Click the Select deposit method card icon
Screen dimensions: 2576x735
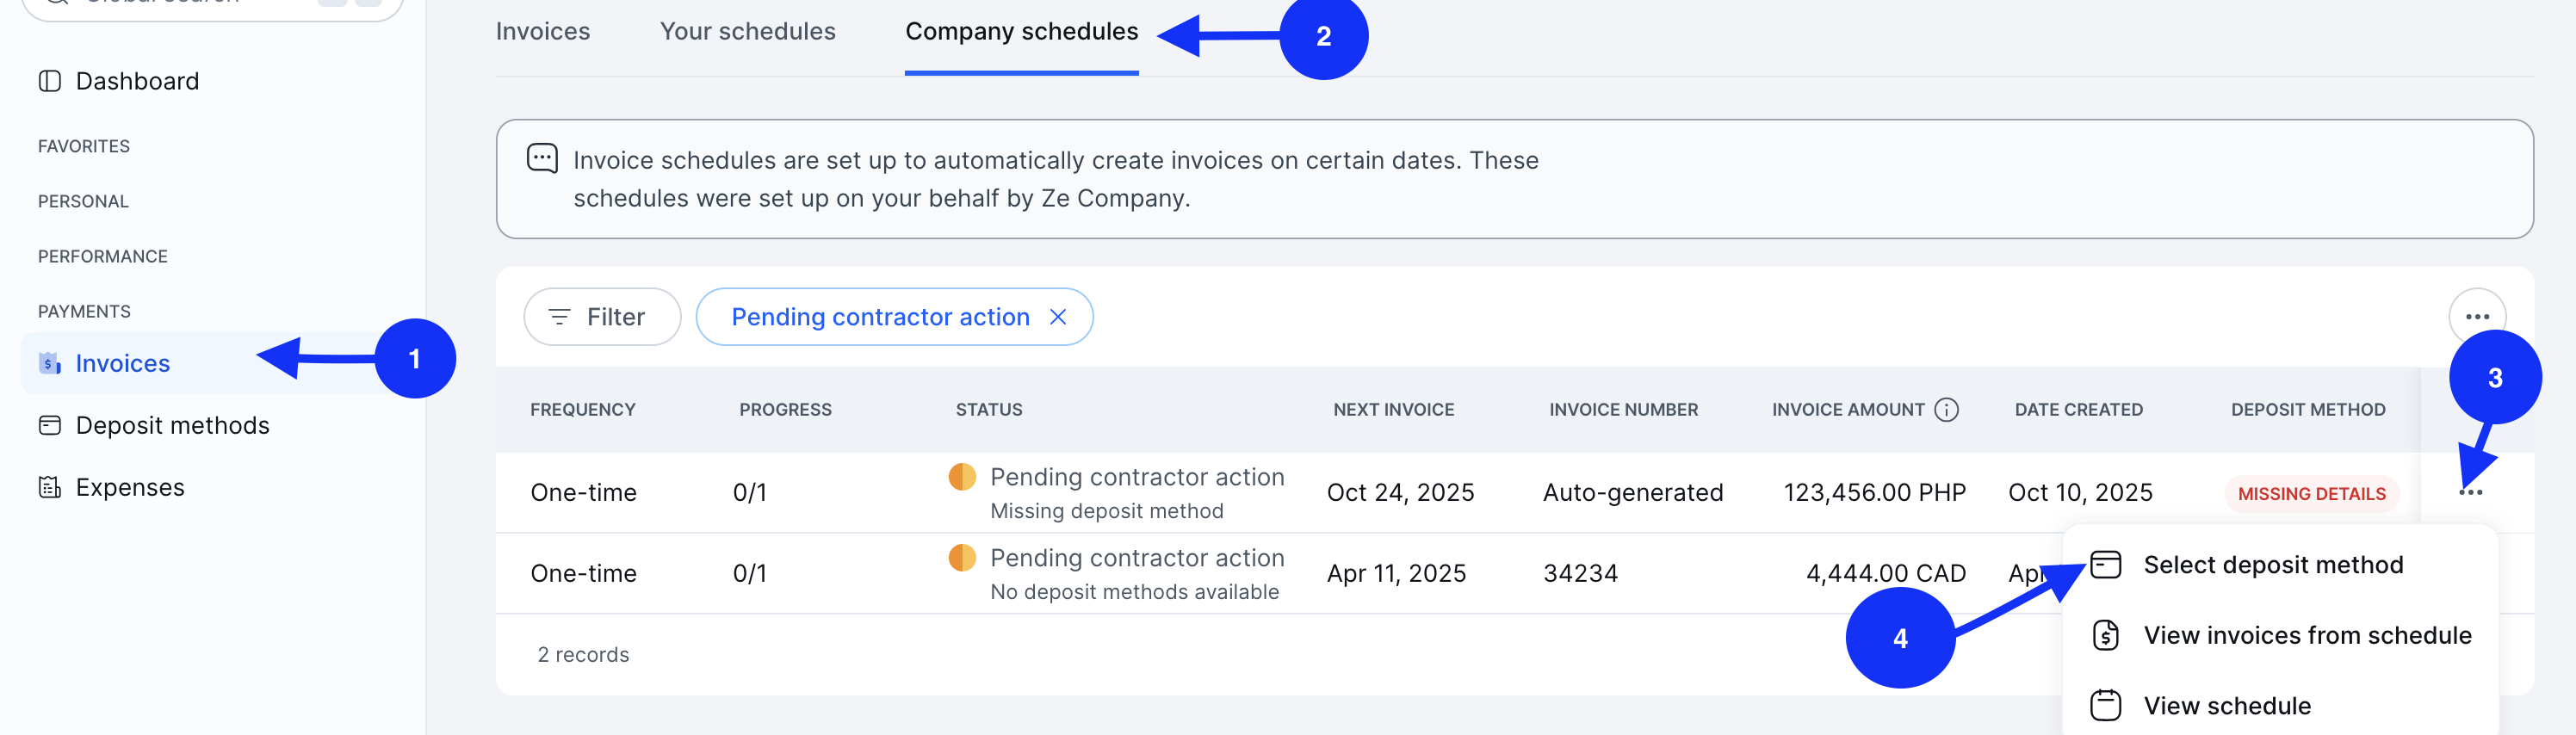pyautogui.click(x=2105, y=565)
